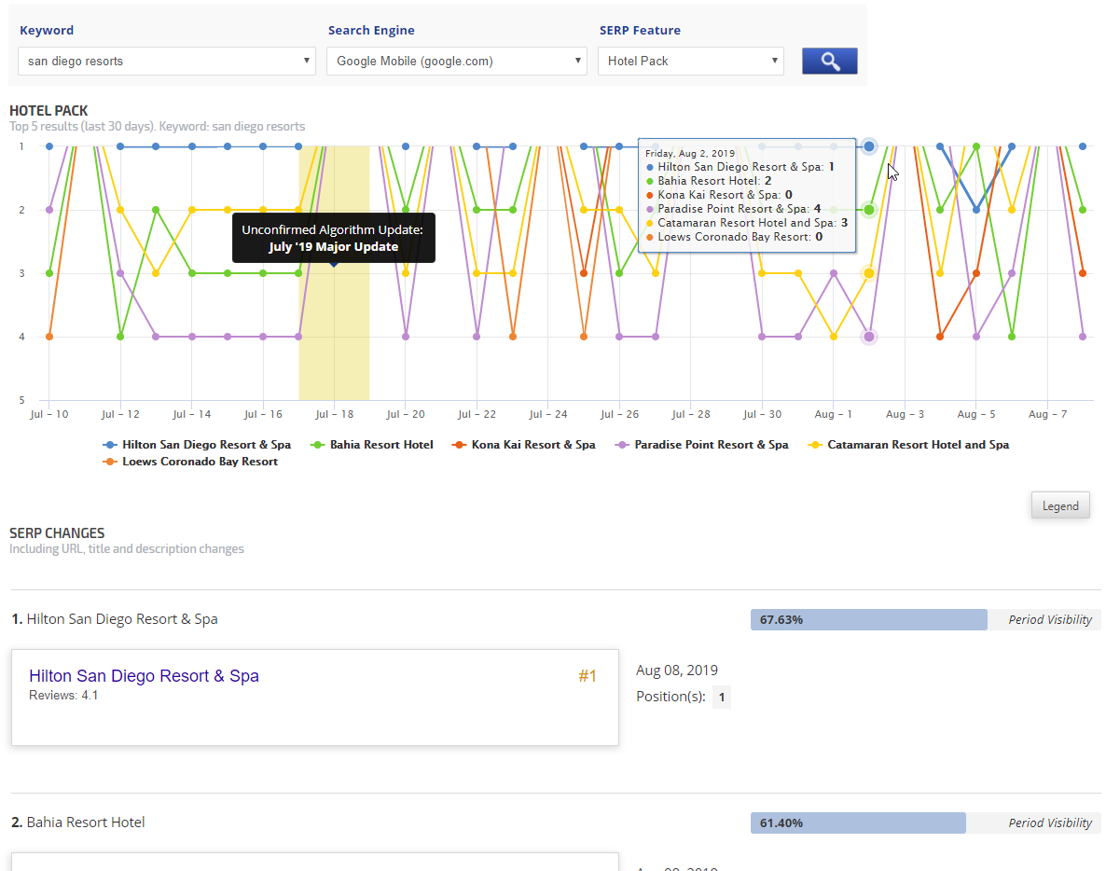Open the Search Engine dropdown
The width and height of the screenshot is (1106, 871).
[456, 62]
